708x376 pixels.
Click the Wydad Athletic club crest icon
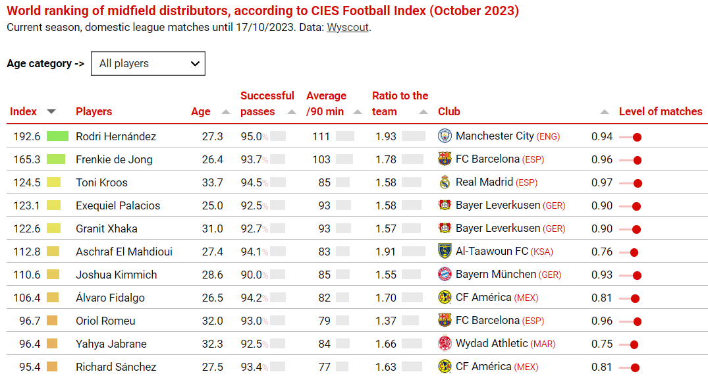click(x=445, y=343)
